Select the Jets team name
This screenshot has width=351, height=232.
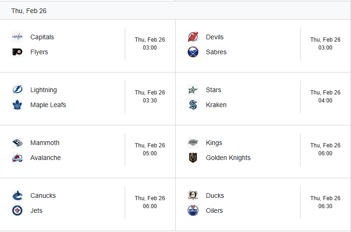(36, 210)
